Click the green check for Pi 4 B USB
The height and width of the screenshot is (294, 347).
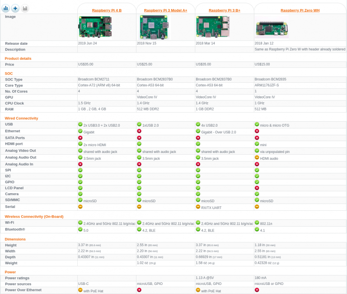coord(80,124)
